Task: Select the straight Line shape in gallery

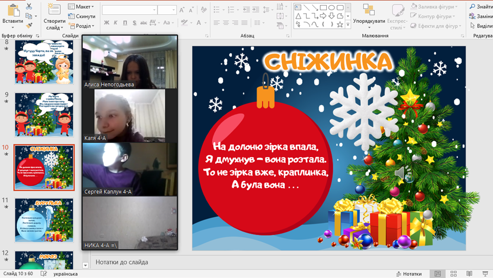Action: click(x=306, y=8)
